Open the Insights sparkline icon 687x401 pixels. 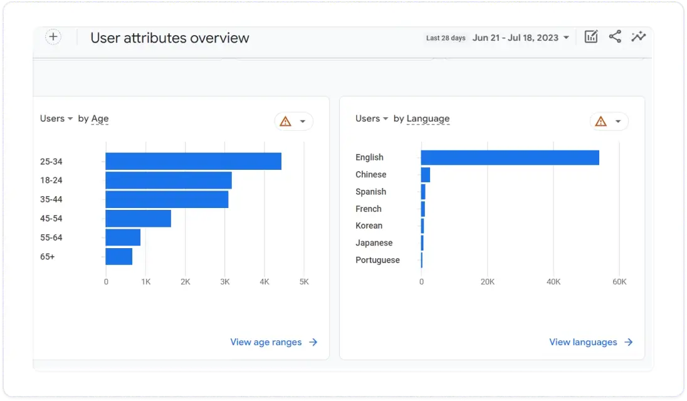tap(639, 37)
